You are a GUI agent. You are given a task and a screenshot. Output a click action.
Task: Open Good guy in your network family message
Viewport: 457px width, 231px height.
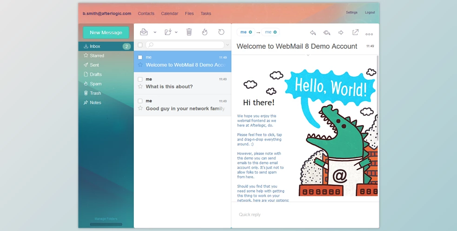(x=182, y=105)
